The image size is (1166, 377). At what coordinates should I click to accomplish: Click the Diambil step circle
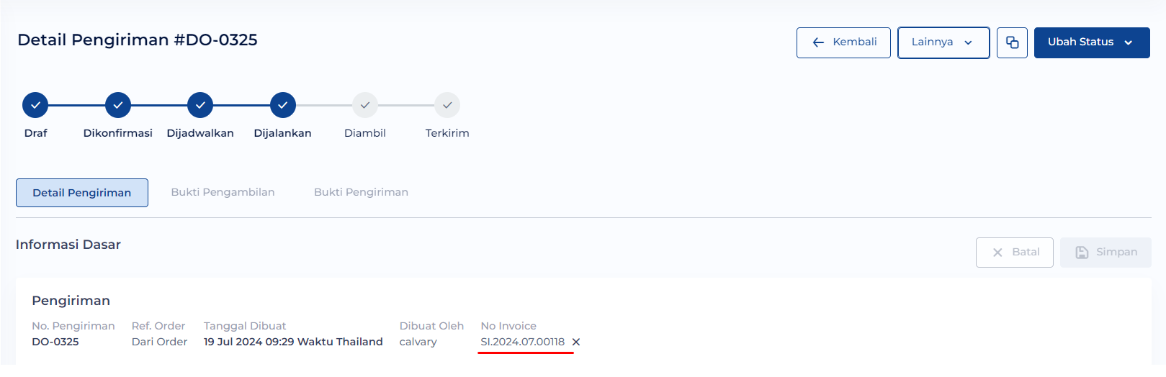[x=365, y=105]
